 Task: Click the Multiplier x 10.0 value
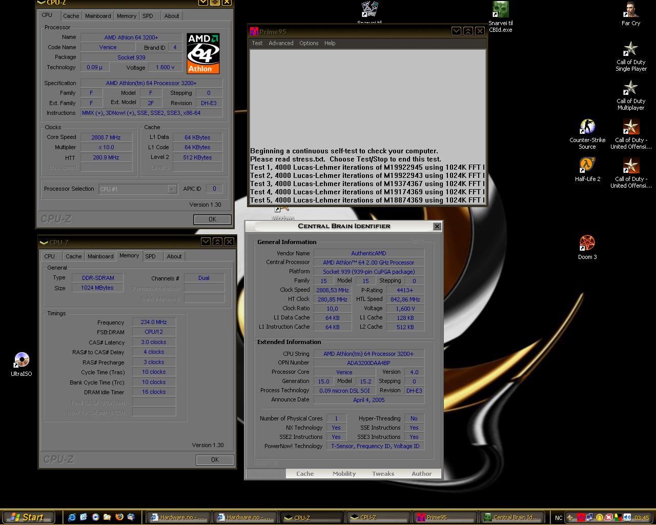click(106, 147)
